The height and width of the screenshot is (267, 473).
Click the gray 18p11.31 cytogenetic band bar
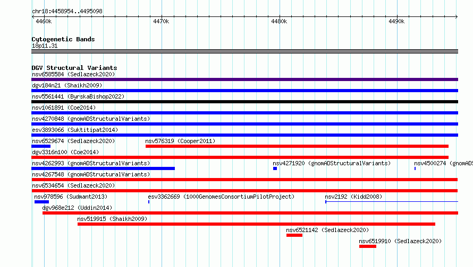click(x=244, y=51)
